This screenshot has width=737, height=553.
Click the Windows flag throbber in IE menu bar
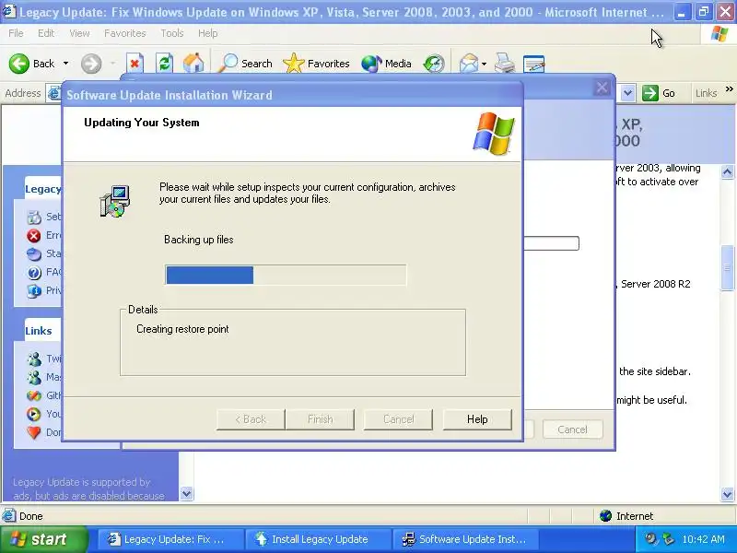(x=719, y=33)
